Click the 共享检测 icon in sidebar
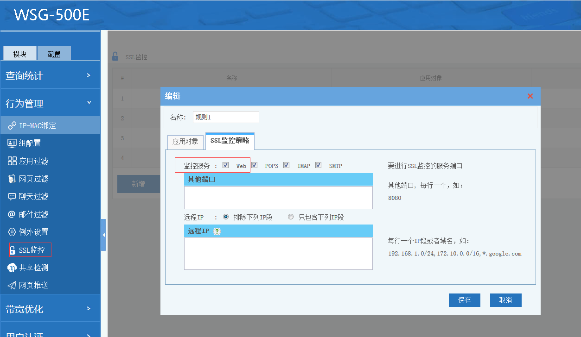The height and width of the screenshot is (337, 581). [12, 268]
